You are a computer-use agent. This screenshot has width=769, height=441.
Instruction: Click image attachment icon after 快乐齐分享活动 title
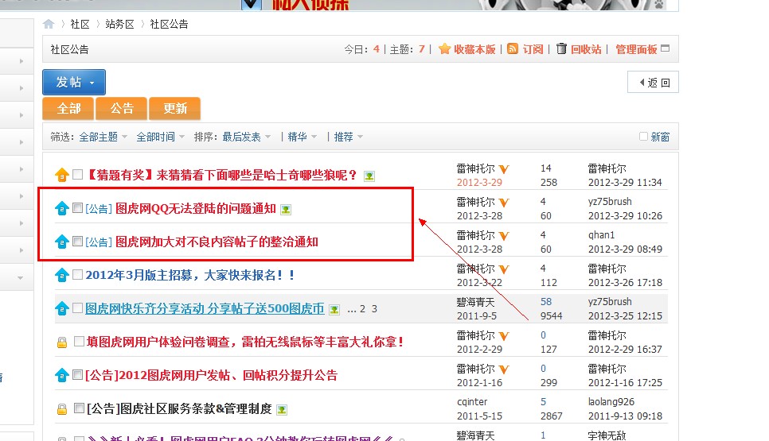click(334, 309)
